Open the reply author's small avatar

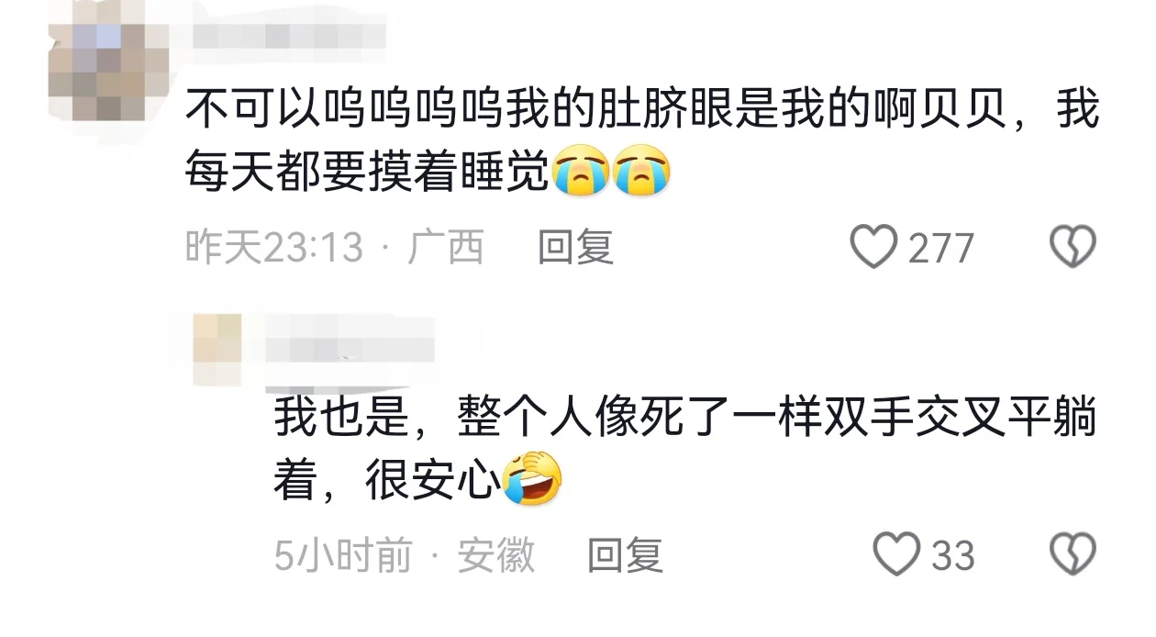coord(218,350)
